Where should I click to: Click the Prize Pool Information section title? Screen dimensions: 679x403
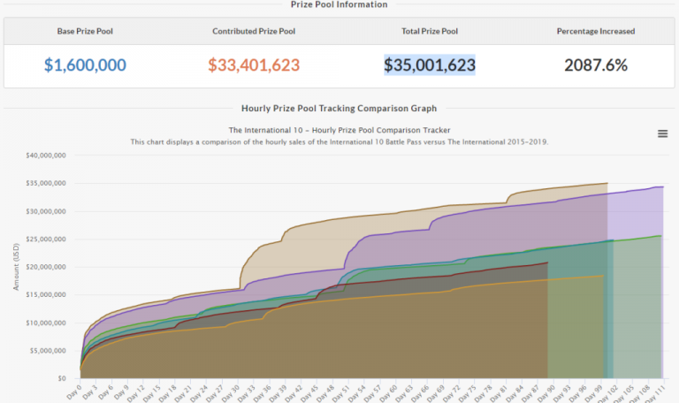click(x=339, y=4)
